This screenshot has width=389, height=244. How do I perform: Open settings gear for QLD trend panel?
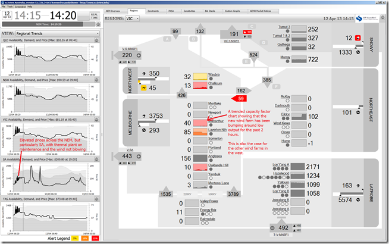[x=96, y=40]
